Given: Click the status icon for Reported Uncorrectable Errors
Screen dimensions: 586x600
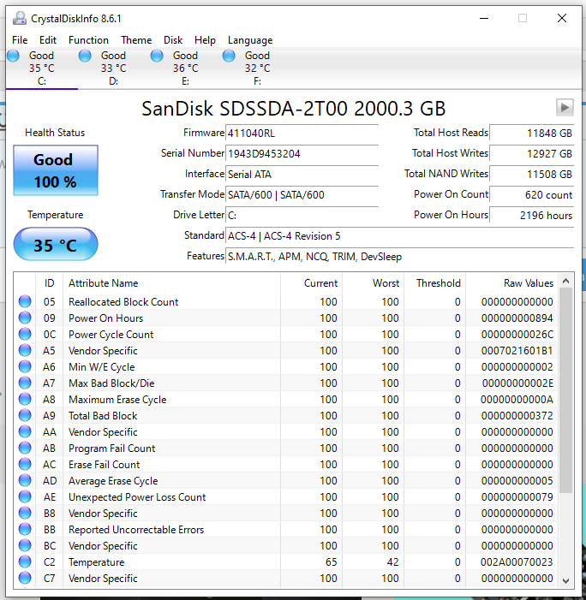Looking at the screenshot, I should [x=25, y=529].
